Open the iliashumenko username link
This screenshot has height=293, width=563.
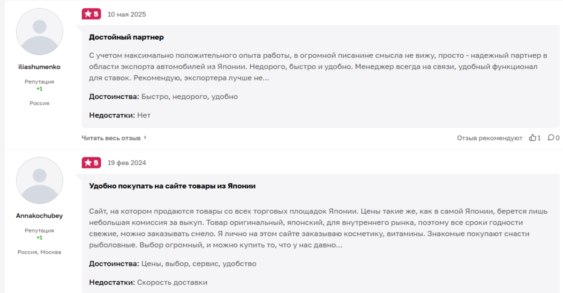39,67
